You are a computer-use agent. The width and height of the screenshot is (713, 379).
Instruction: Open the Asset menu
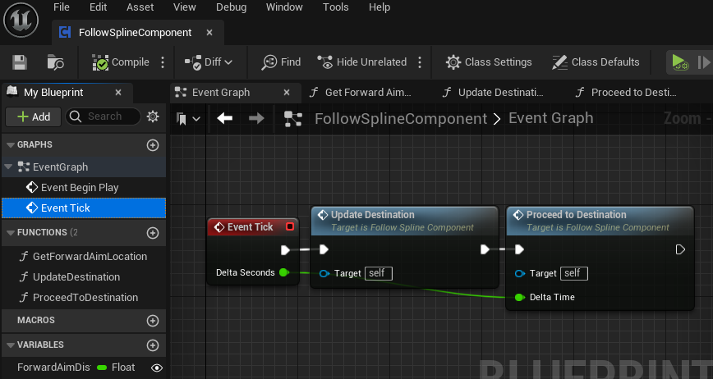click(x=140, y=7)
